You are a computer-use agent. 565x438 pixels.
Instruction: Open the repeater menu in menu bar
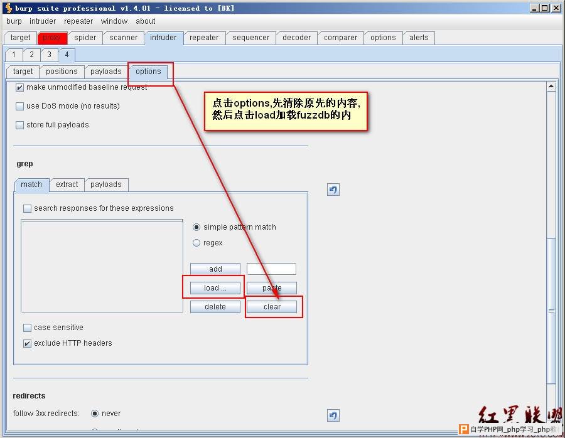point(78,21)
